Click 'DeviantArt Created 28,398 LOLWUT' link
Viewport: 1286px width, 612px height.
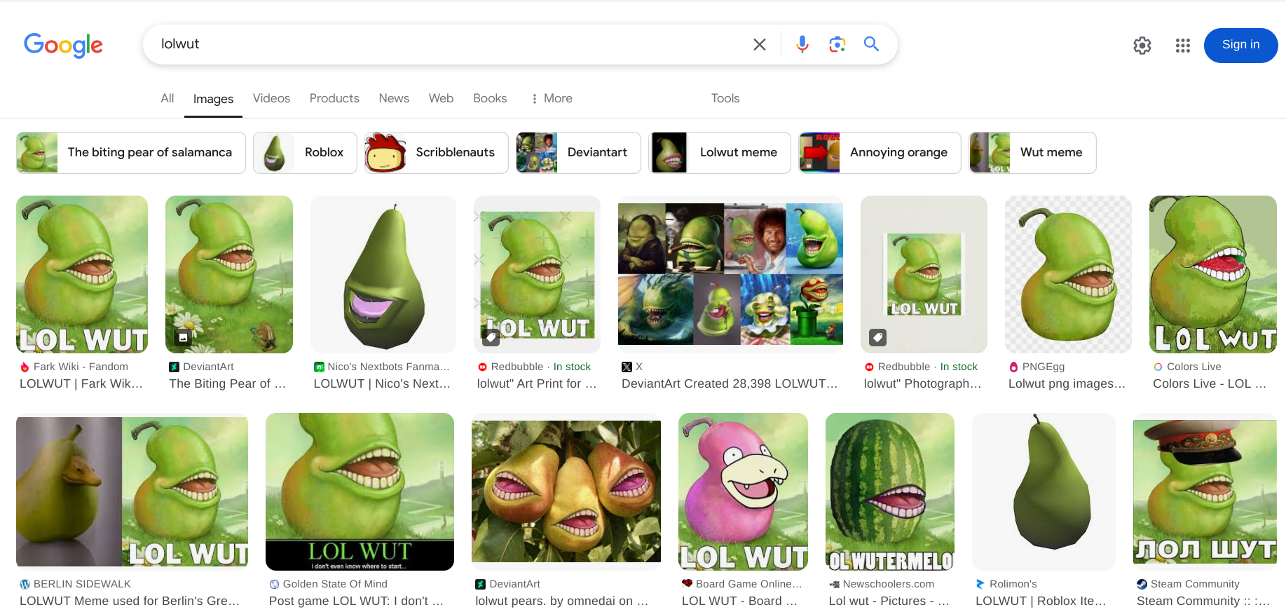[730, 383]
